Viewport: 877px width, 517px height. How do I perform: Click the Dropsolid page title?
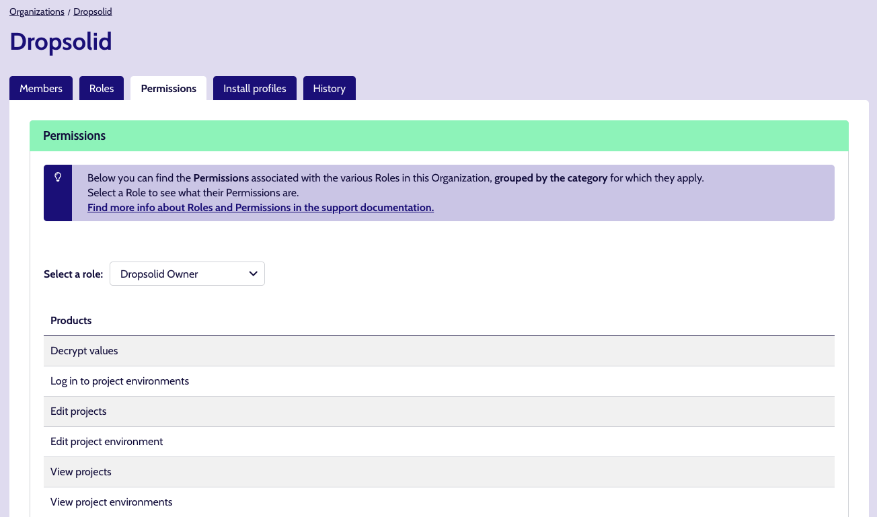[61, 42]
